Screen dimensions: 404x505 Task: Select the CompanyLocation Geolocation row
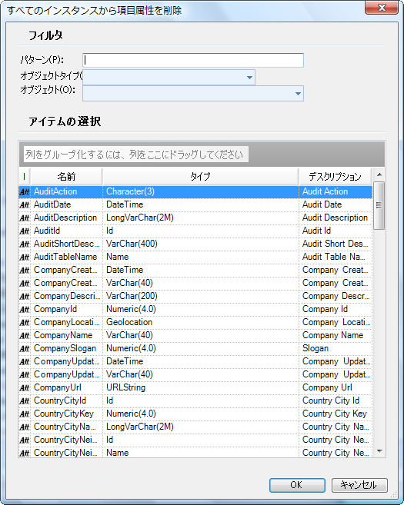click(x=195, y=322)
